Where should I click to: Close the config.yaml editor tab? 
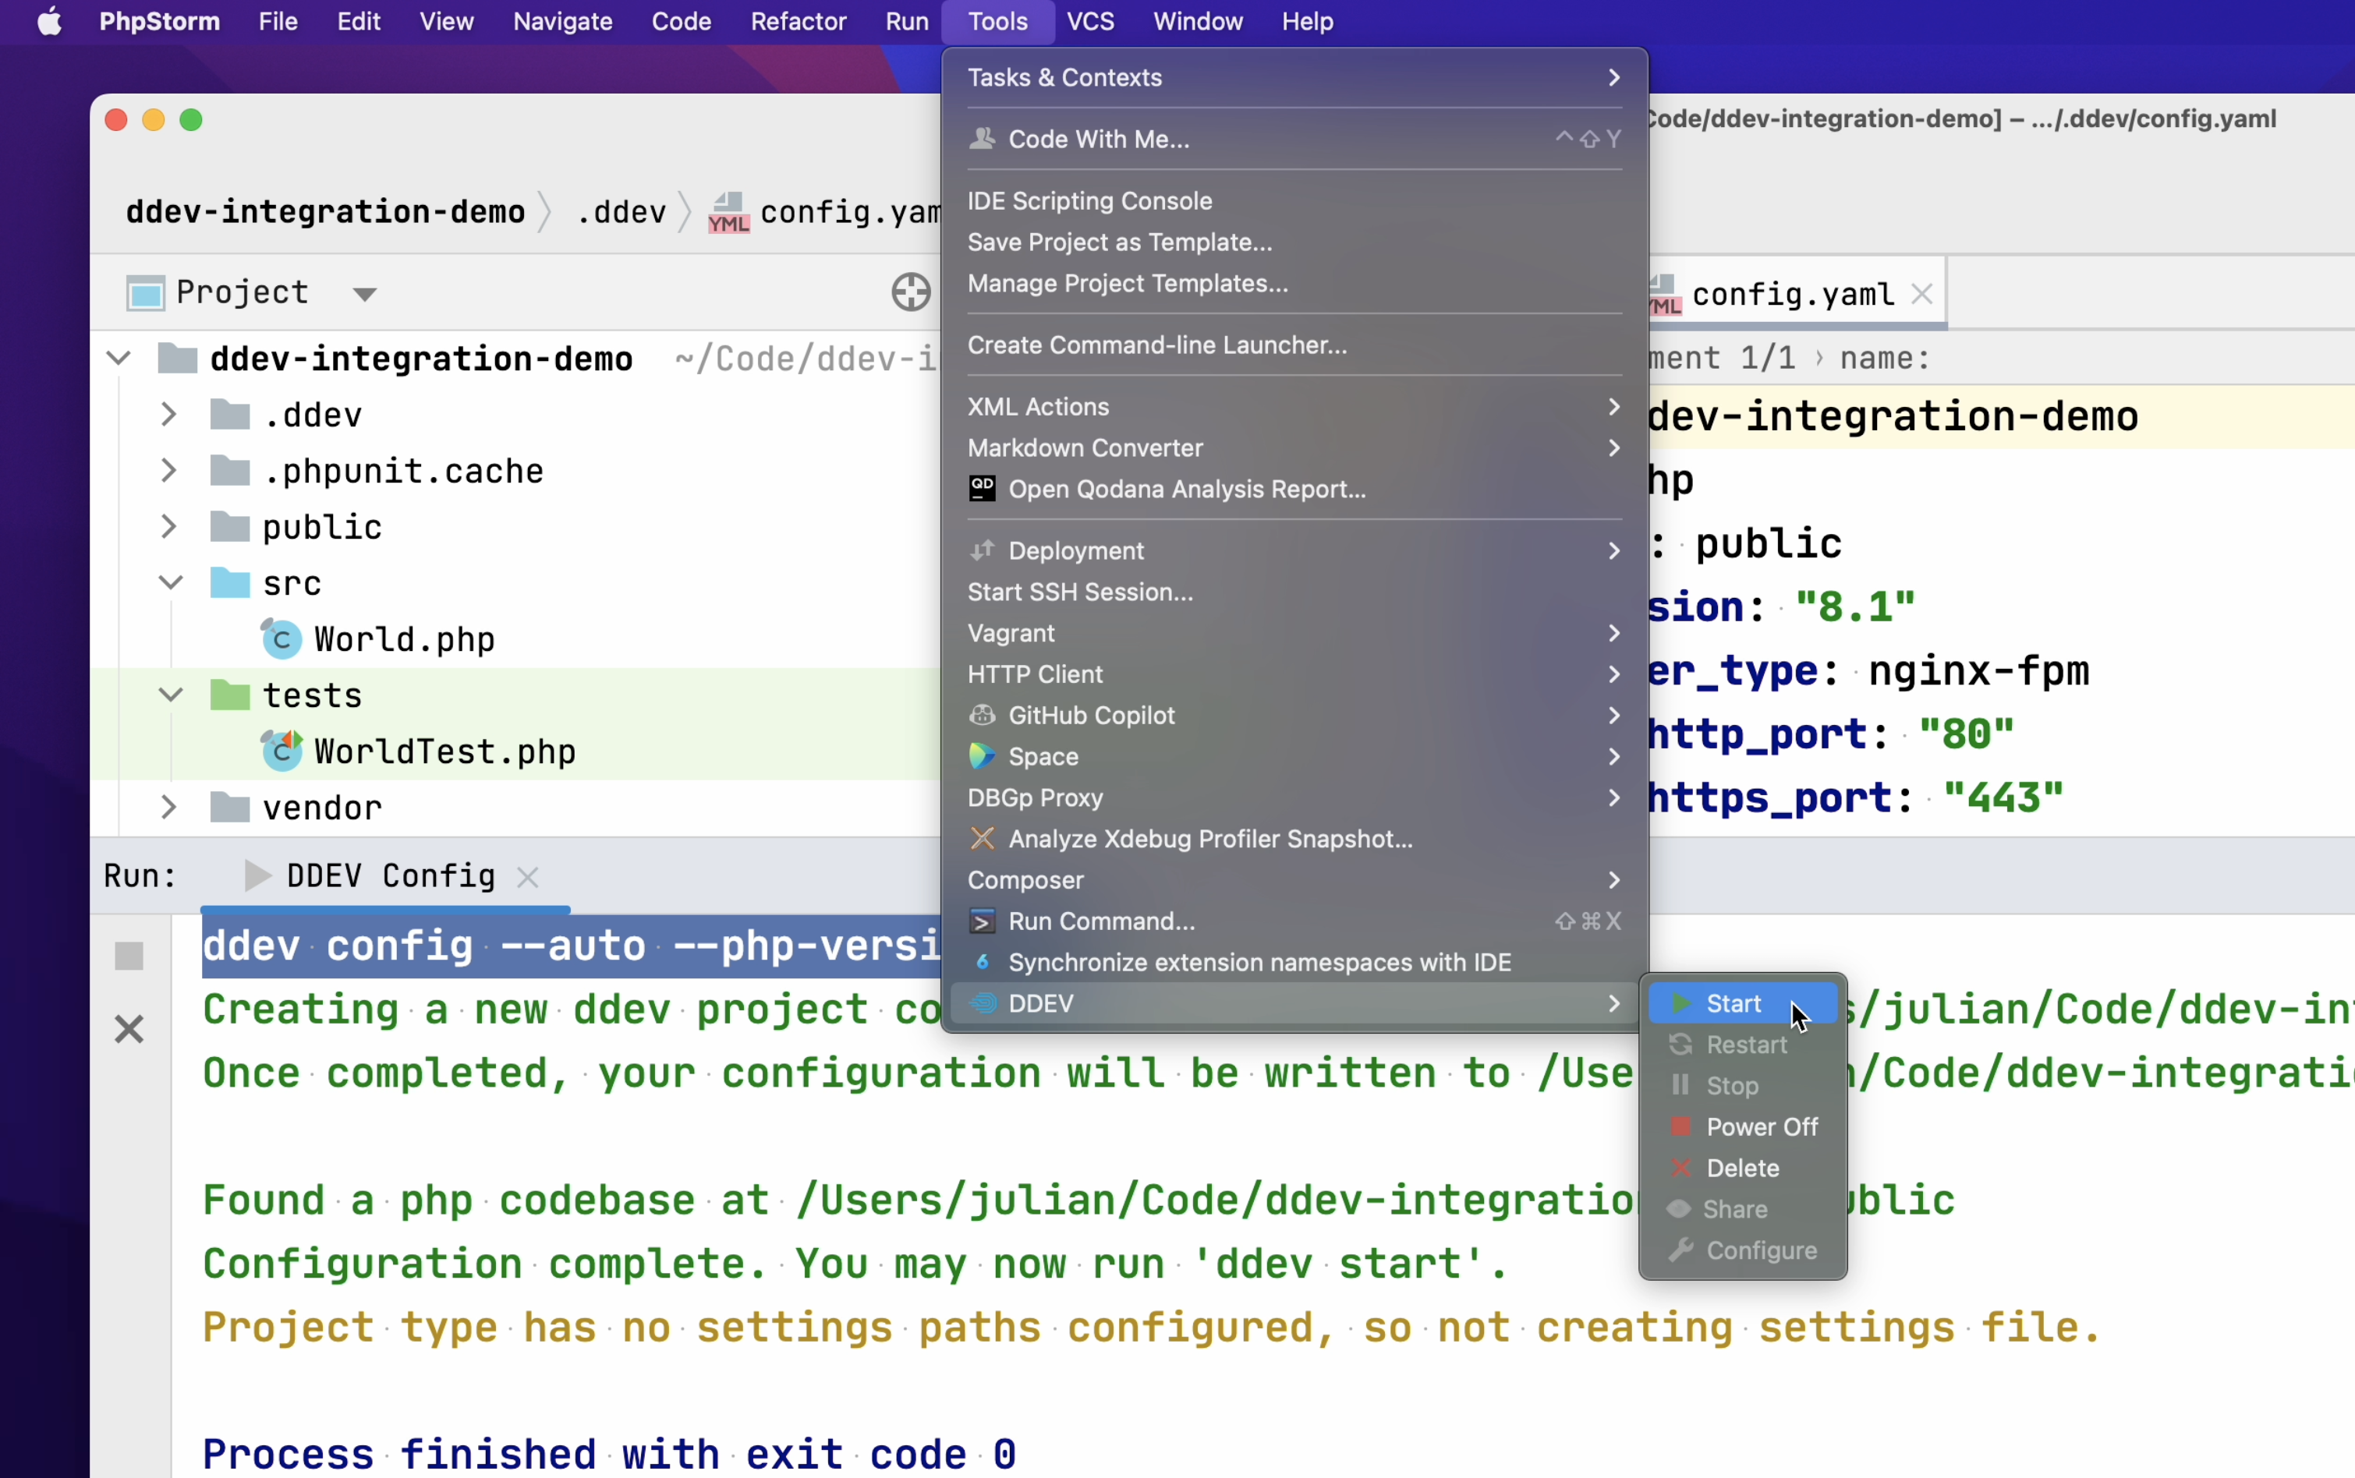(x=1922, y=293)
